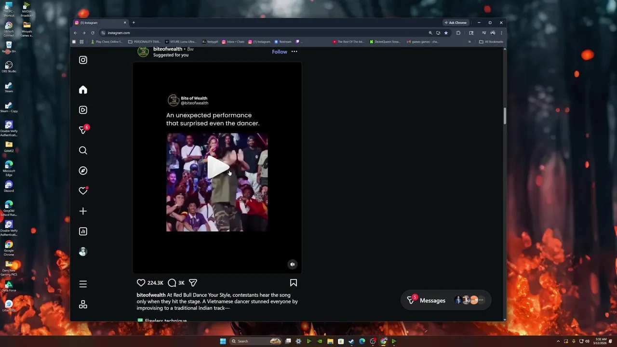The image size is (617, 347).
Task: Open Search in Instagram sidebar
Action: 83,150
